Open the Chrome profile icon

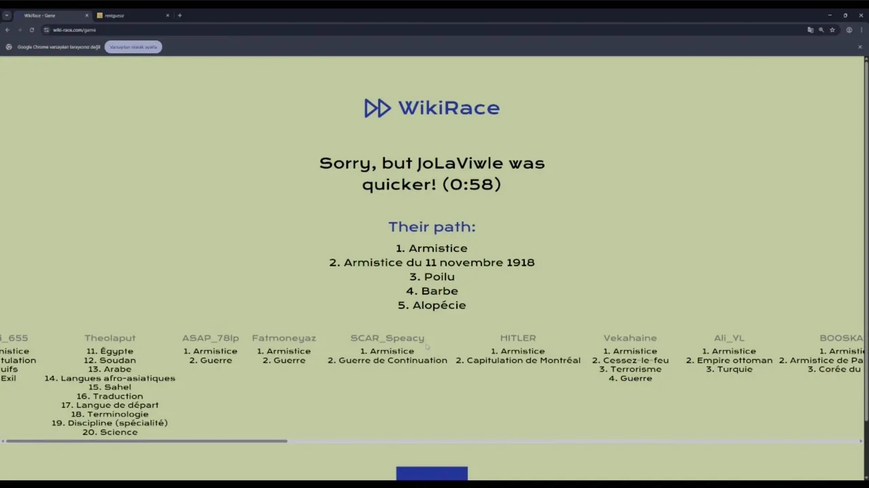coord(849,30)
